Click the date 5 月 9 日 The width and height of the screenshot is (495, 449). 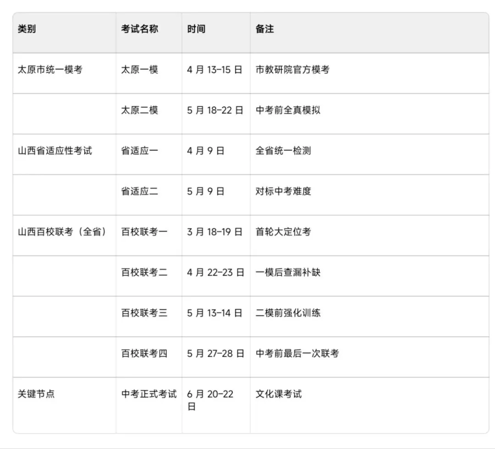tap(205, 191)
